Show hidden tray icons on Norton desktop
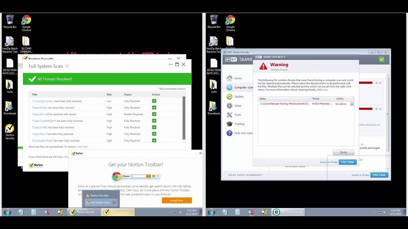The width and height of the screenshot is (408, 229). pos(171,212)
